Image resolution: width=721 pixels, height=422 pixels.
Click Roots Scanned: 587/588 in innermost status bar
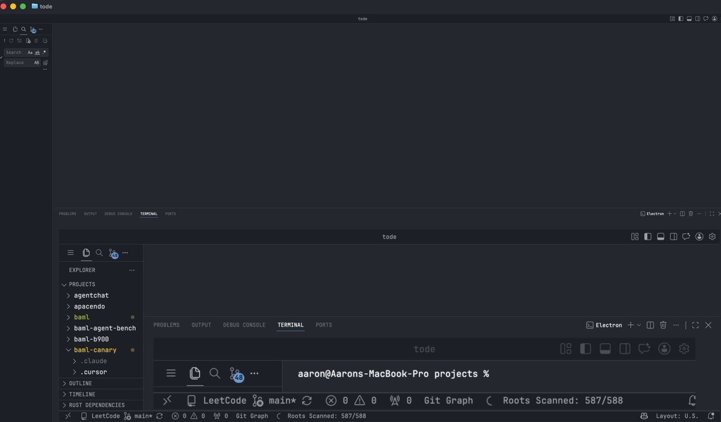562,400
